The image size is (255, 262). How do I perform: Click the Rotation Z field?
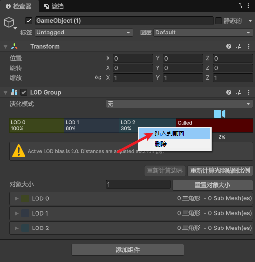(233, 68)
